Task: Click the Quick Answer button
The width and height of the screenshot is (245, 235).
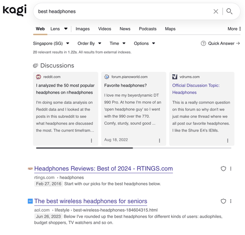Action: [x=220, y=43]
